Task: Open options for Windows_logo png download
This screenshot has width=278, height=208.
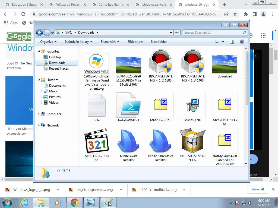Action: point(58,190)
